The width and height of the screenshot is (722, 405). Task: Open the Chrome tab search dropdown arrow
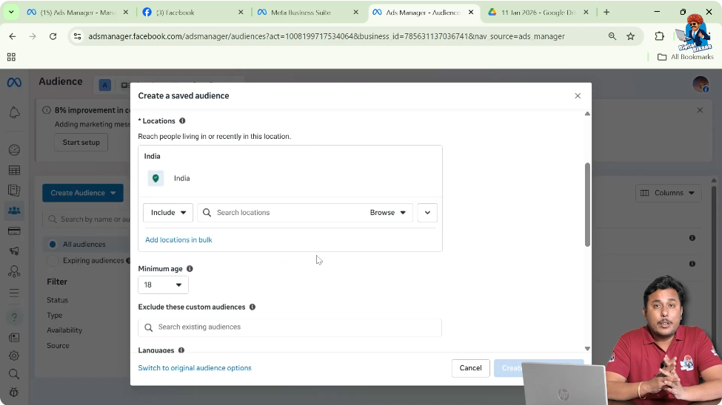(x=11, y=13)
